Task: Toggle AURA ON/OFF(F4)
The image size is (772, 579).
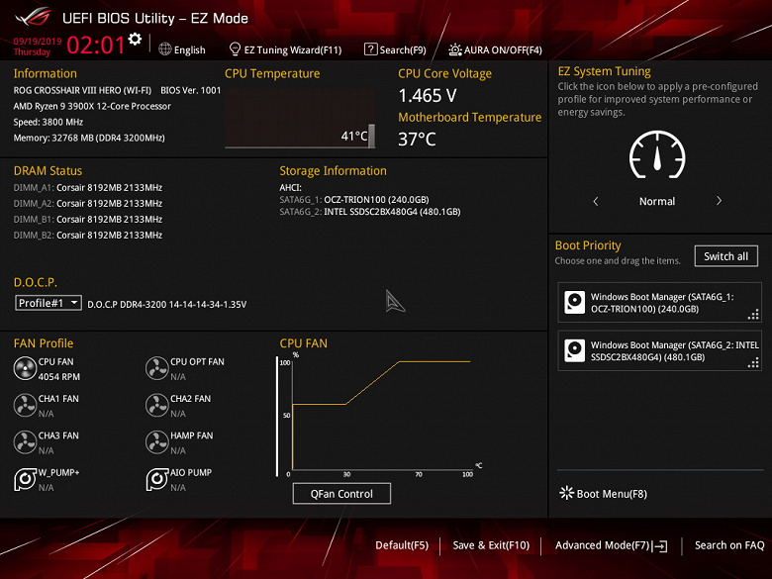Action: pos(495,49)
